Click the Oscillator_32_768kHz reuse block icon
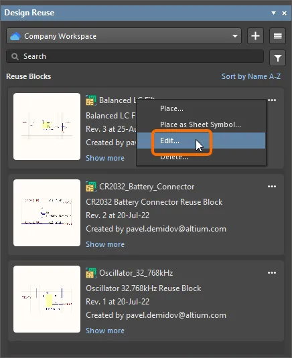 click(91, 273)
